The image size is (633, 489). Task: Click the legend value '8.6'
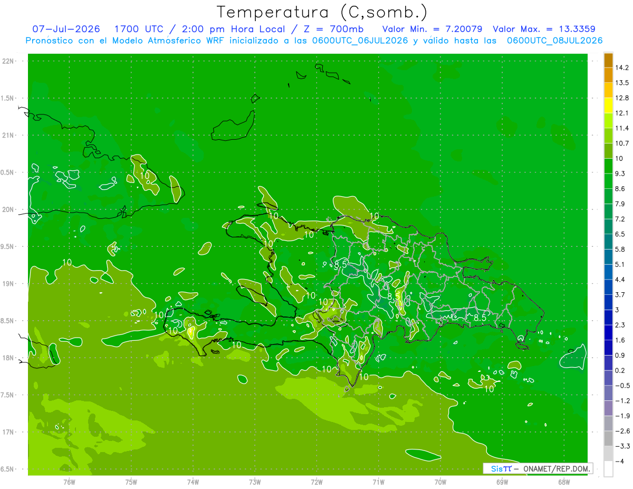[620, 189]
